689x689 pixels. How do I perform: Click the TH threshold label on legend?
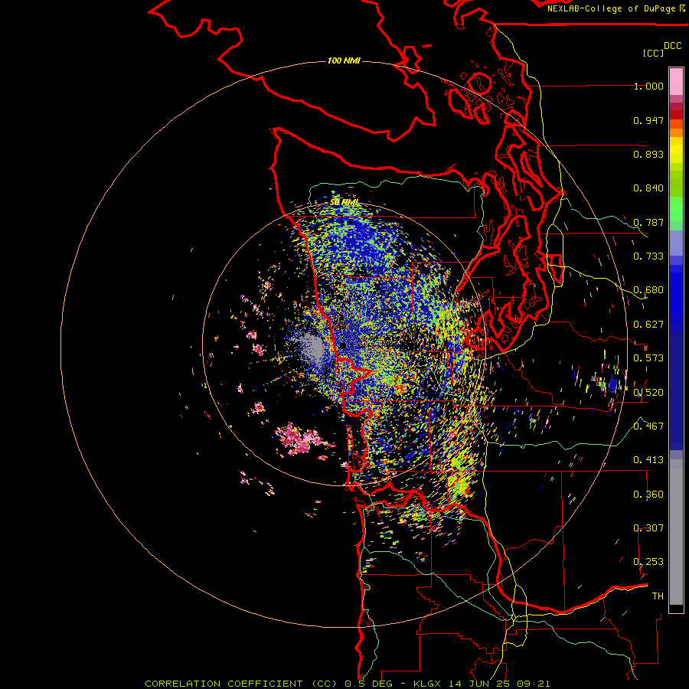tap(658, 596)
